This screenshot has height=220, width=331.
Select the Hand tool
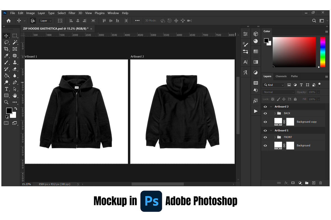(15, 95)
